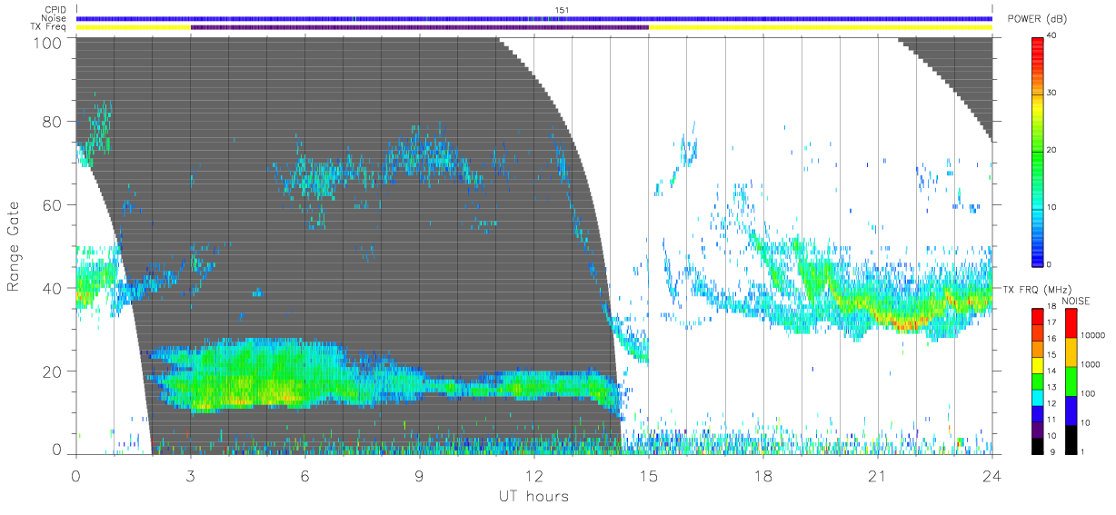
Task: Click the TX Freq row label
Action: 49,27
